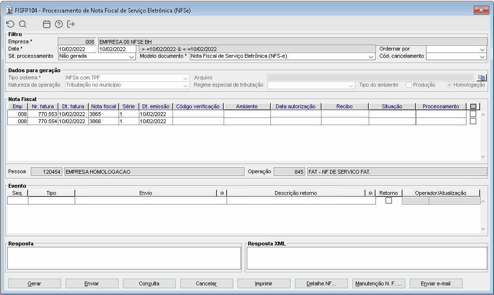Click the Código verificação column header
Screen dimensions: 494x295
(x=198, y=106)
